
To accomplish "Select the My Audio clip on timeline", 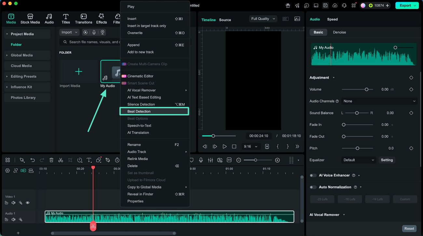I will click(169, 217).
